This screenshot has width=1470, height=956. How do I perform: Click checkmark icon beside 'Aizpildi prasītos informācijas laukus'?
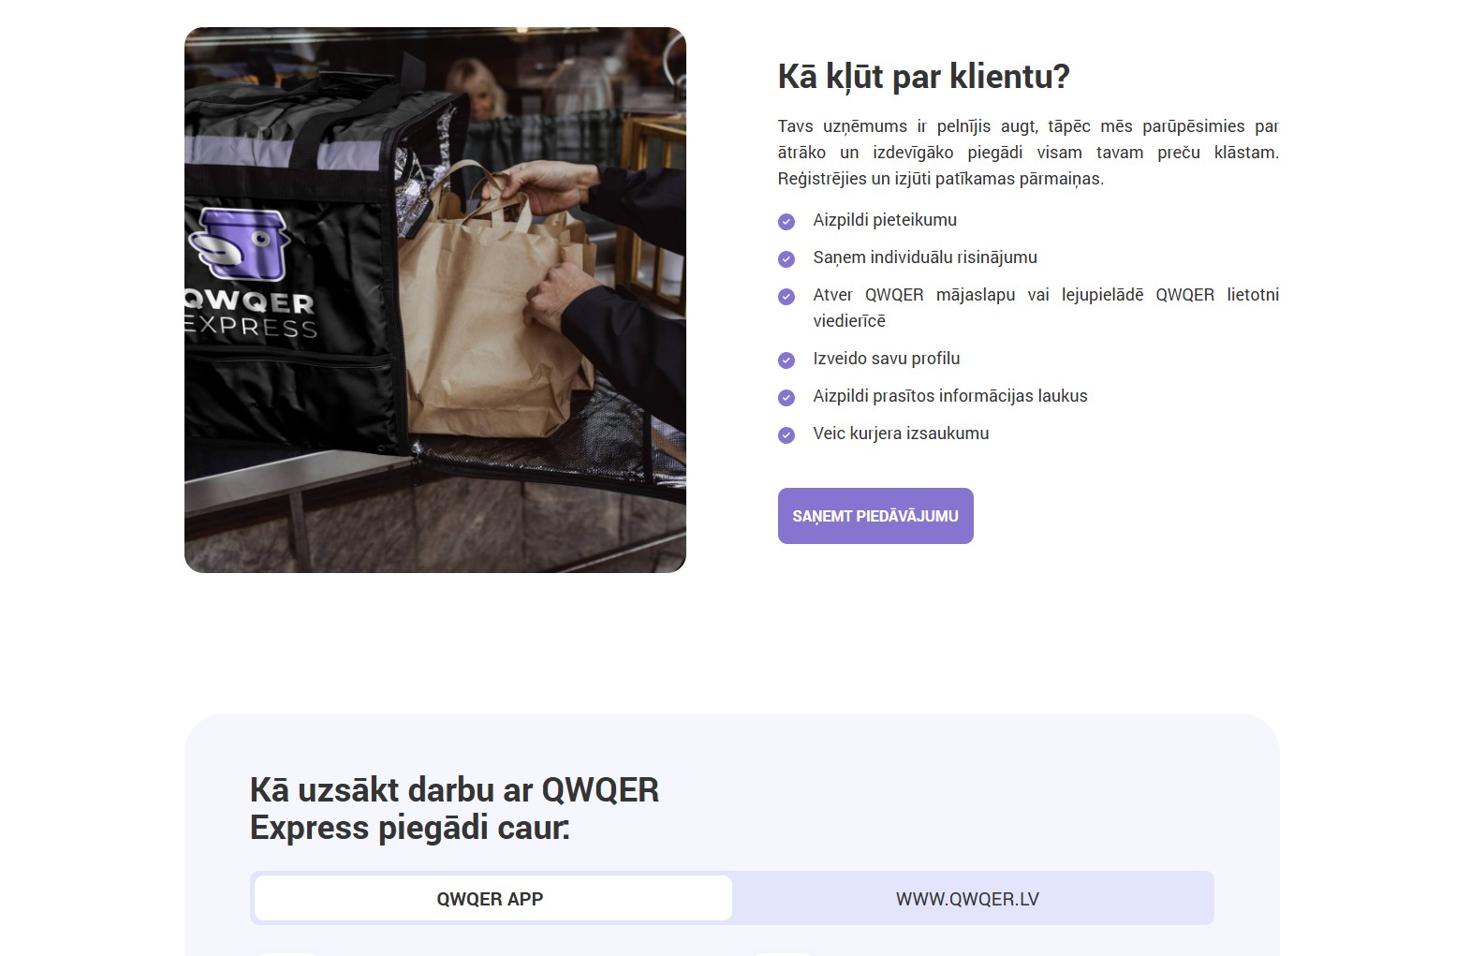point(786,398)
